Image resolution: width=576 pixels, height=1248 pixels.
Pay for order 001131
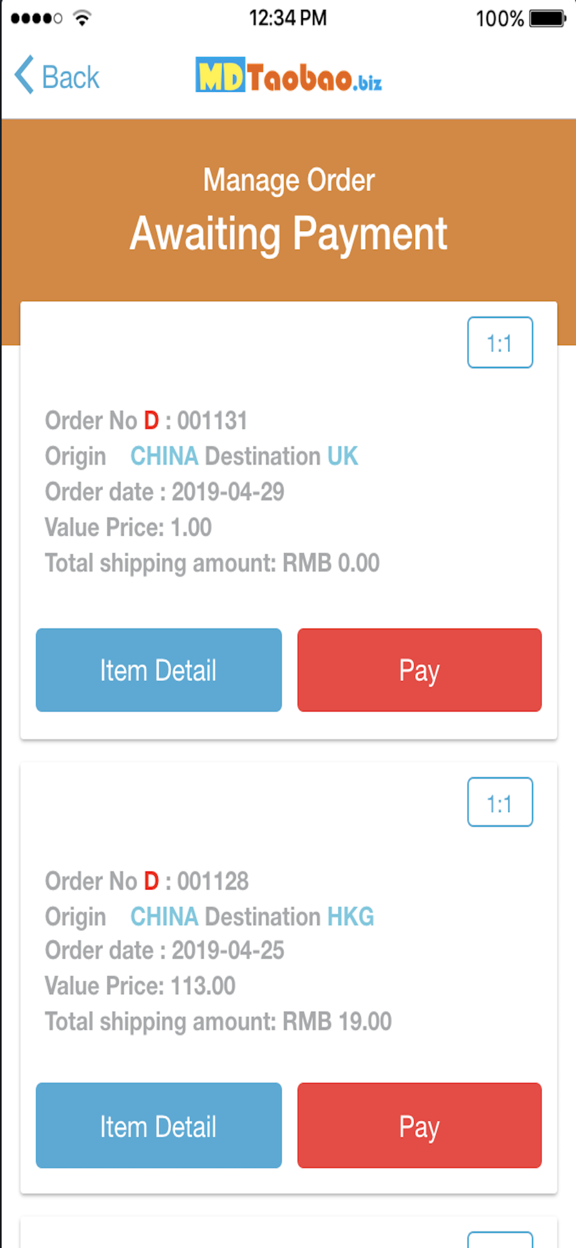coord(420,670)
